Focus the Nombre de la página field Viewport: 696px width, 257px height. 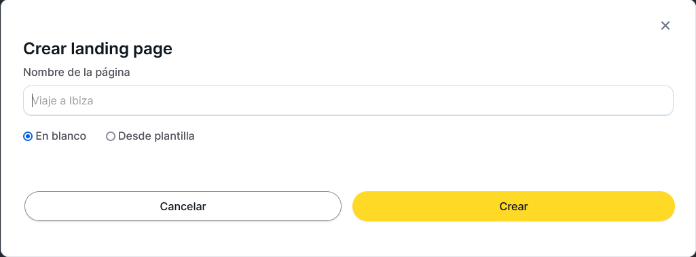point(348,100)
